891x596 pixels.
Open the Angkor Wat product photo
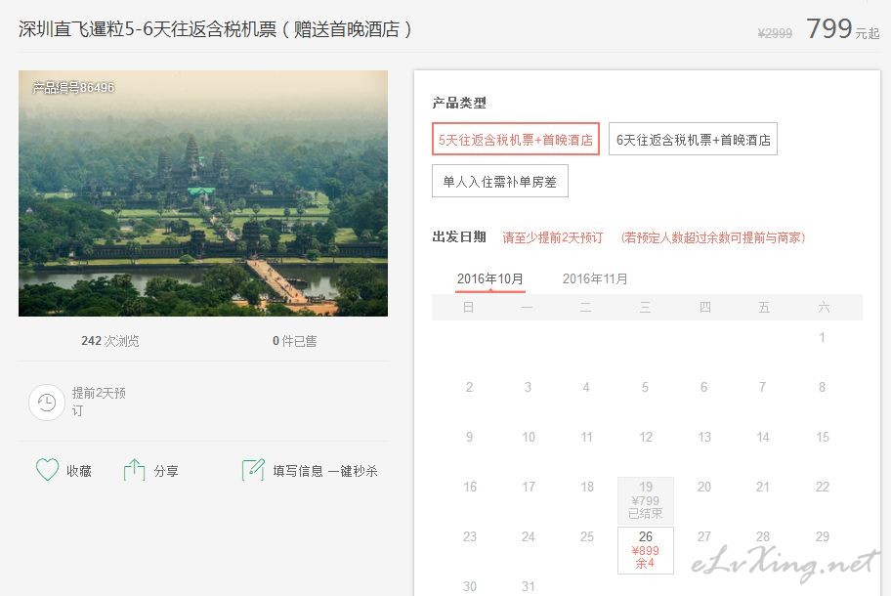tap(203, 193)
